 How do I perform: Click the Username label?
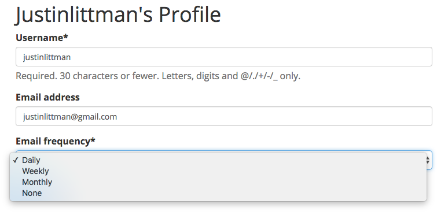pos(42,38)
